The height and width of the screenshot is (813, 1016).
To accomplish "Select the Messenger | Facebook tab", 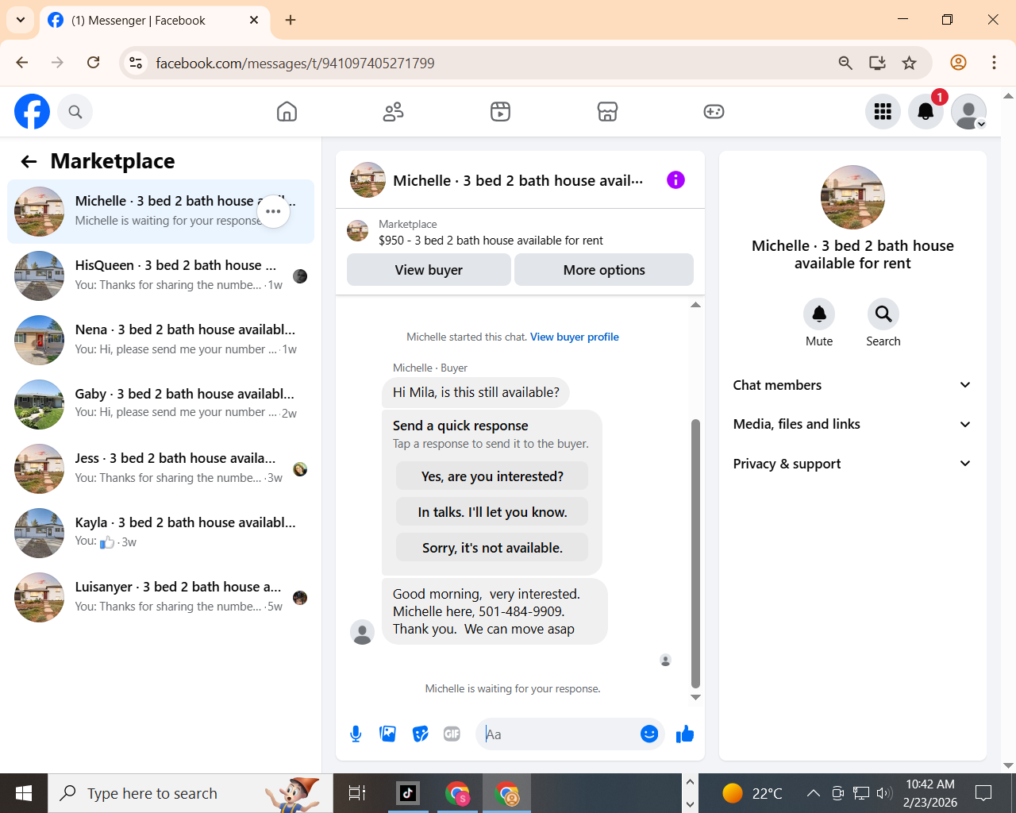I will pos(155,21).
